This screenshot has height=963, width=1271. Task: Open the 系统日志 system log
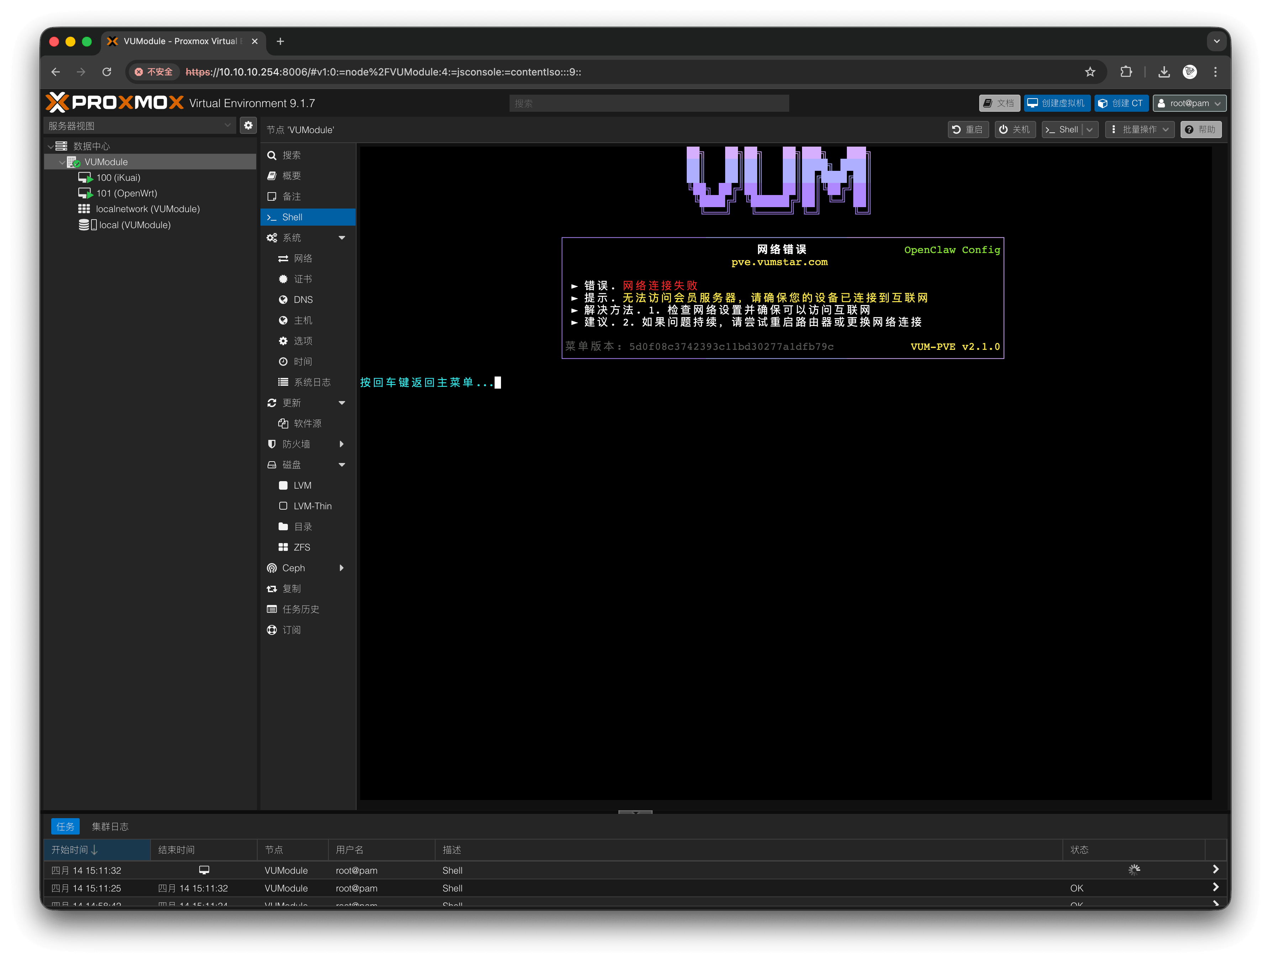[x=307, y=383]
